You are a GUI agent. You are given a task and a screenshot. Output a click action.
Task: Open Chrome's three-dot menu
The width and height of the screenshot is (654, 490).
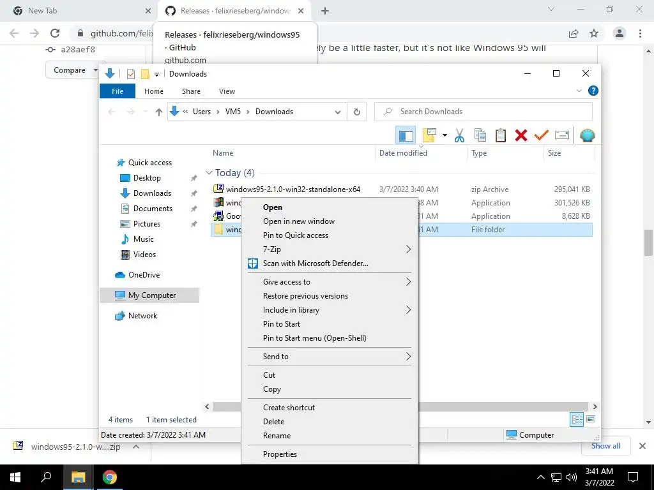click(x=640, y=33)
